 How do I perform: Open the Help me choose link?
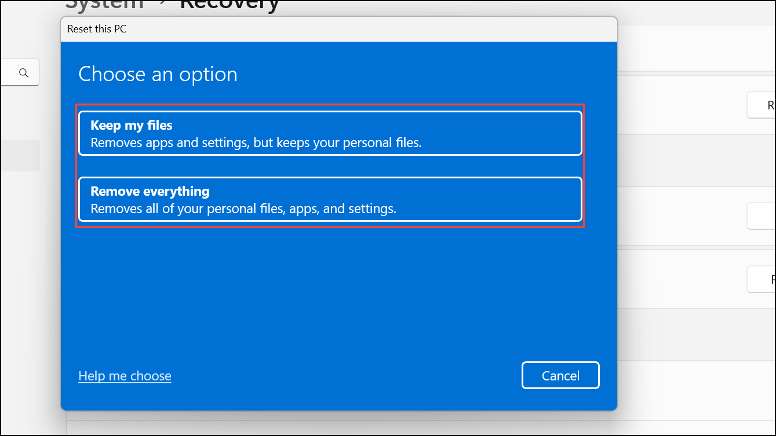[x=125, y=376]
